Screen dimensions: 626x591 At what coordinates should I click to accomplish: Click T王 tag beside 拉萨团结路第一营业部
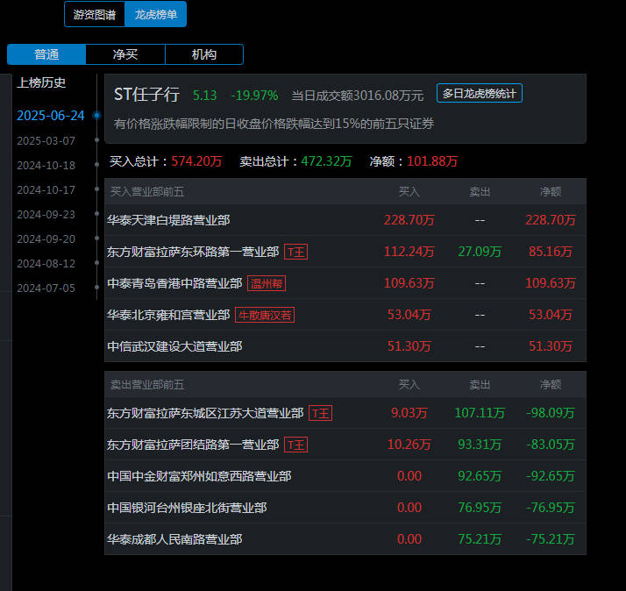(x=295, y=445)
